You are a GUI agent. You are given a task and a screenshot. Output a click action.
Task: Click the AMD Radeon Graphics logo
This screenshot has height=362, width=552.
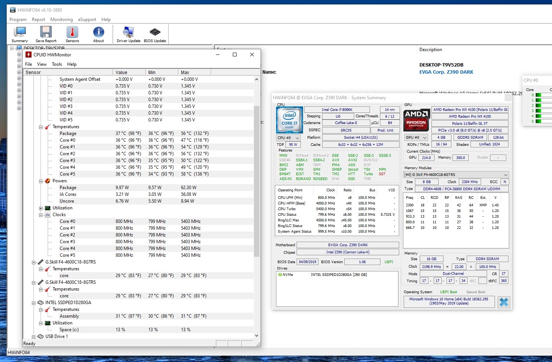tap(416, 120)
